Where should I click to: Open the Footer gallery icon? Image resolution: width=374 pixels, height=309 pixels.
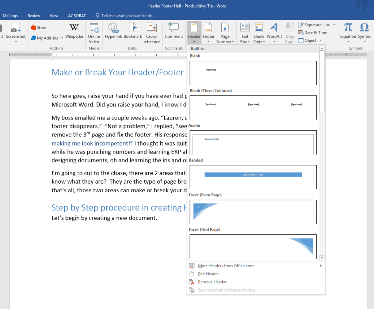click(209, 28)
